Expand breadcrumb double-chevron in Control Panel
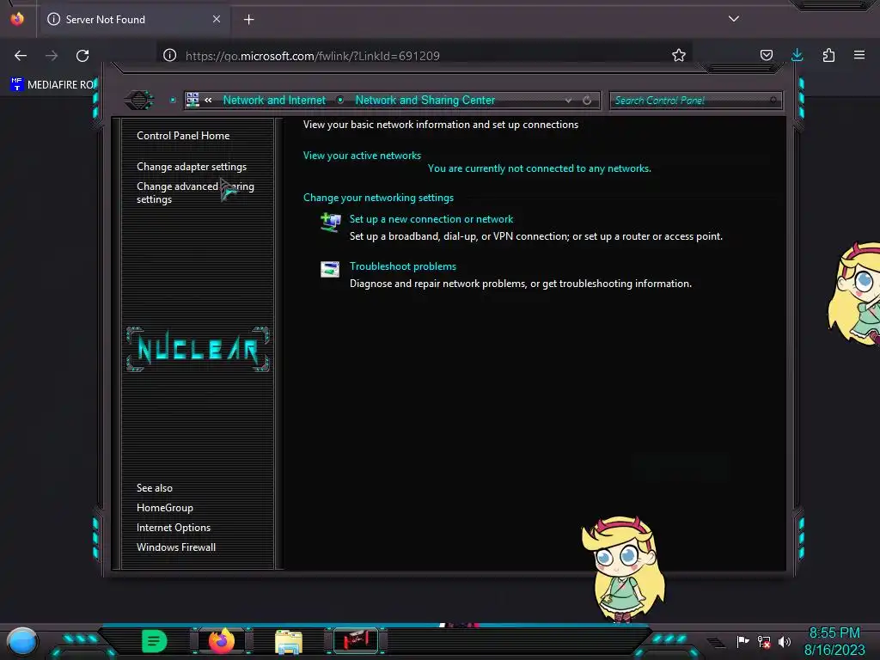This screenshot has height=660, width=880. tap(208, 100)
